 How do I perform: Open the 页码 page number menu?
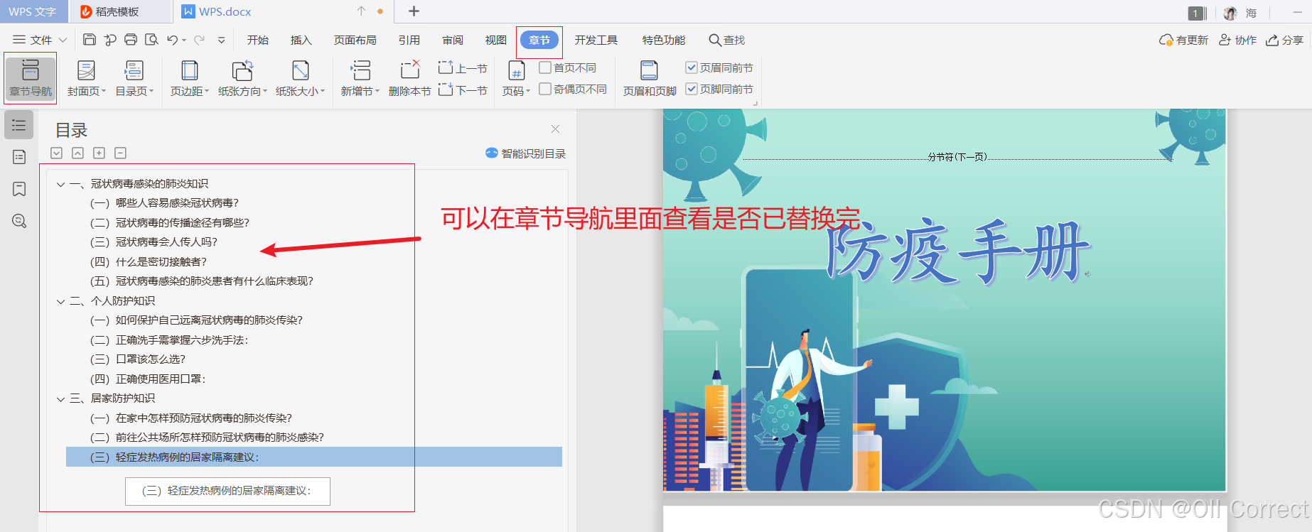pos(516,78)
